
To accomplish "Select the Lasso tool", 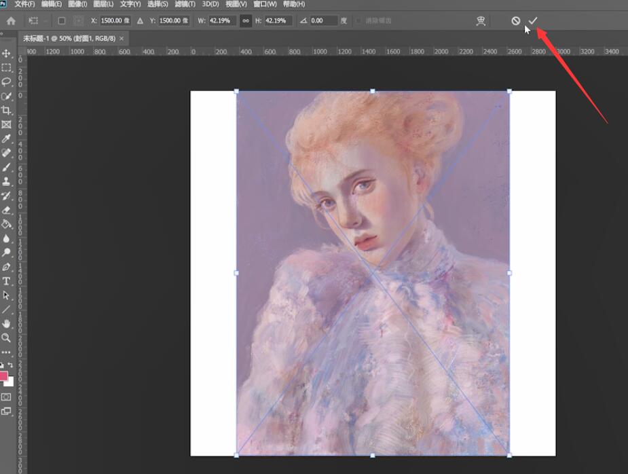I will 6,81.
